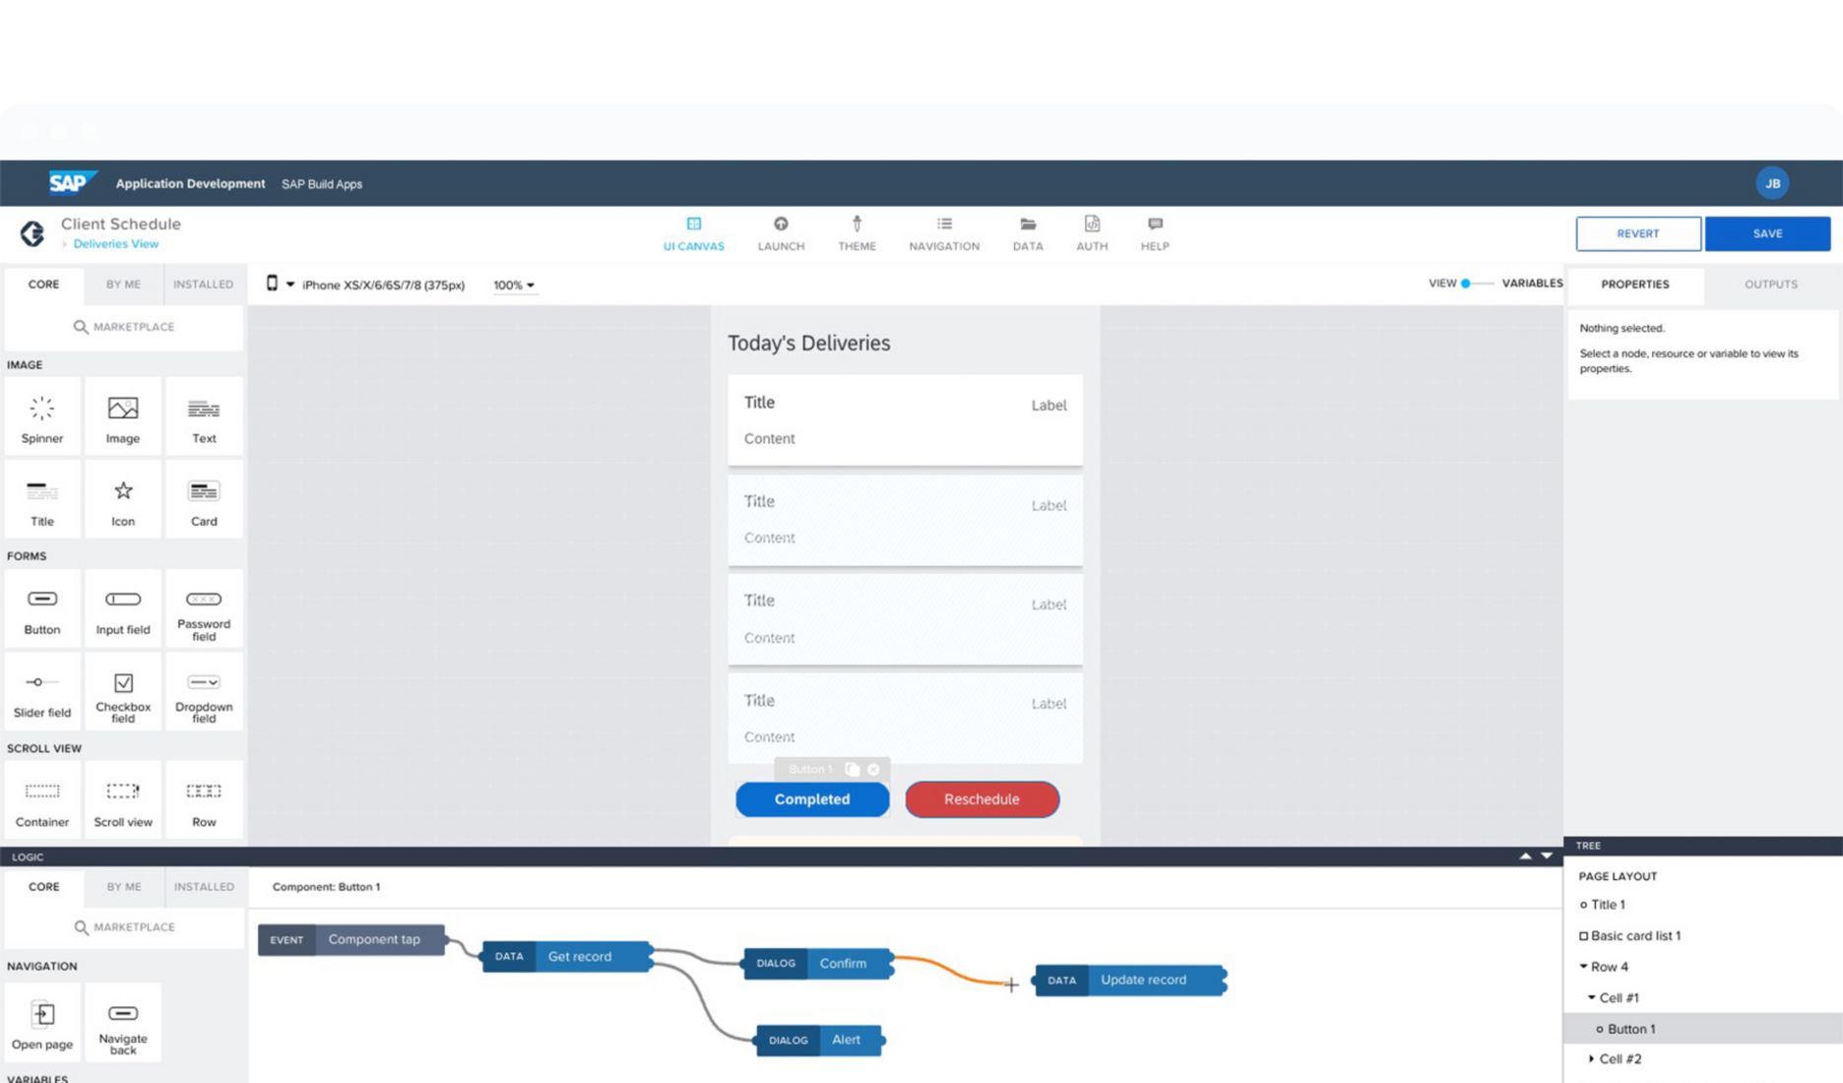
Task: Click the Reschedule button on canvas
Action: tap(982, 799)
